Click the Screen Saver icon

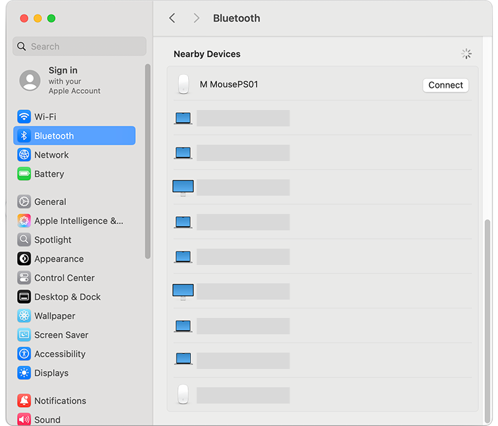(24, 335)
